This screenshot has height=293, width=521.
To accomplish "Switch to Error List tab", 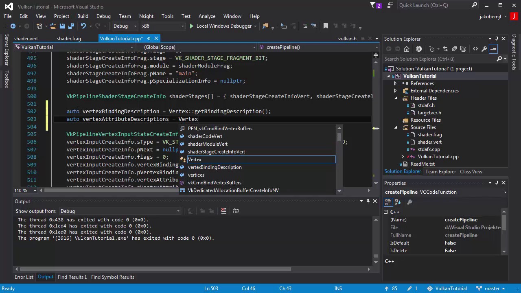I will coord(24,277).
